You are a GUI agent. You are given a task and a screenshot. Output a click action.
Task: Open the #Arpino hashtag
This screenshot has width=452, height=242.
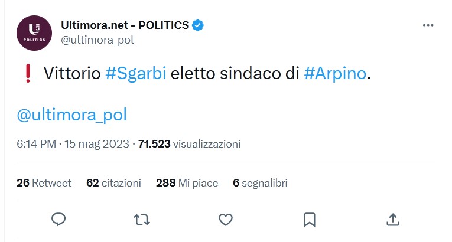pos(336,75)
